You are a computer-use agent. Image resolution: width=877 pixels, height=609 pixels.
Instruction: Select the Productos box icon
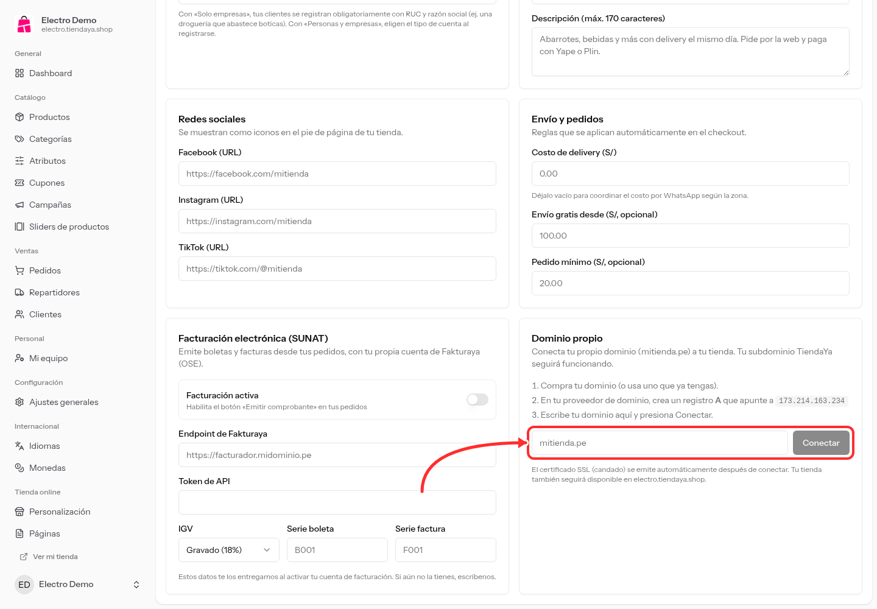tap(19, 117)
